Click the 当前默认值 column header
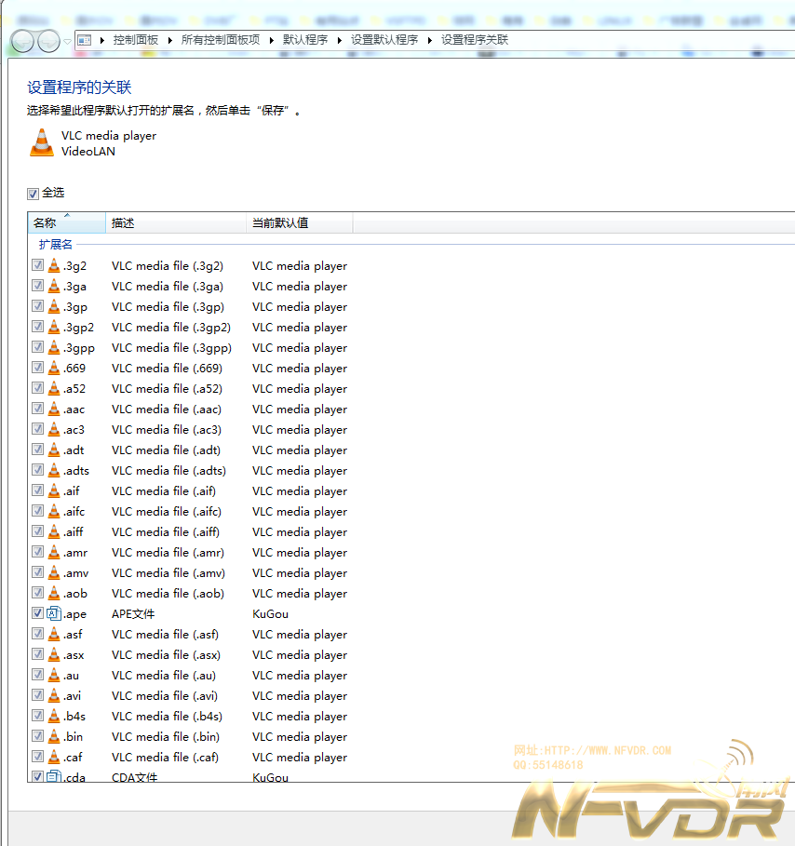795x846 pixels. [280, 223]
